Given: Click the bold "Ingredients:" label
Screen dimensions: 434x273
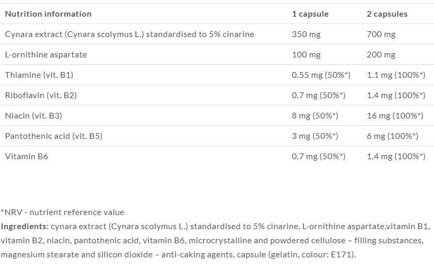Looking at the screenshot, I should click(25, 227).
